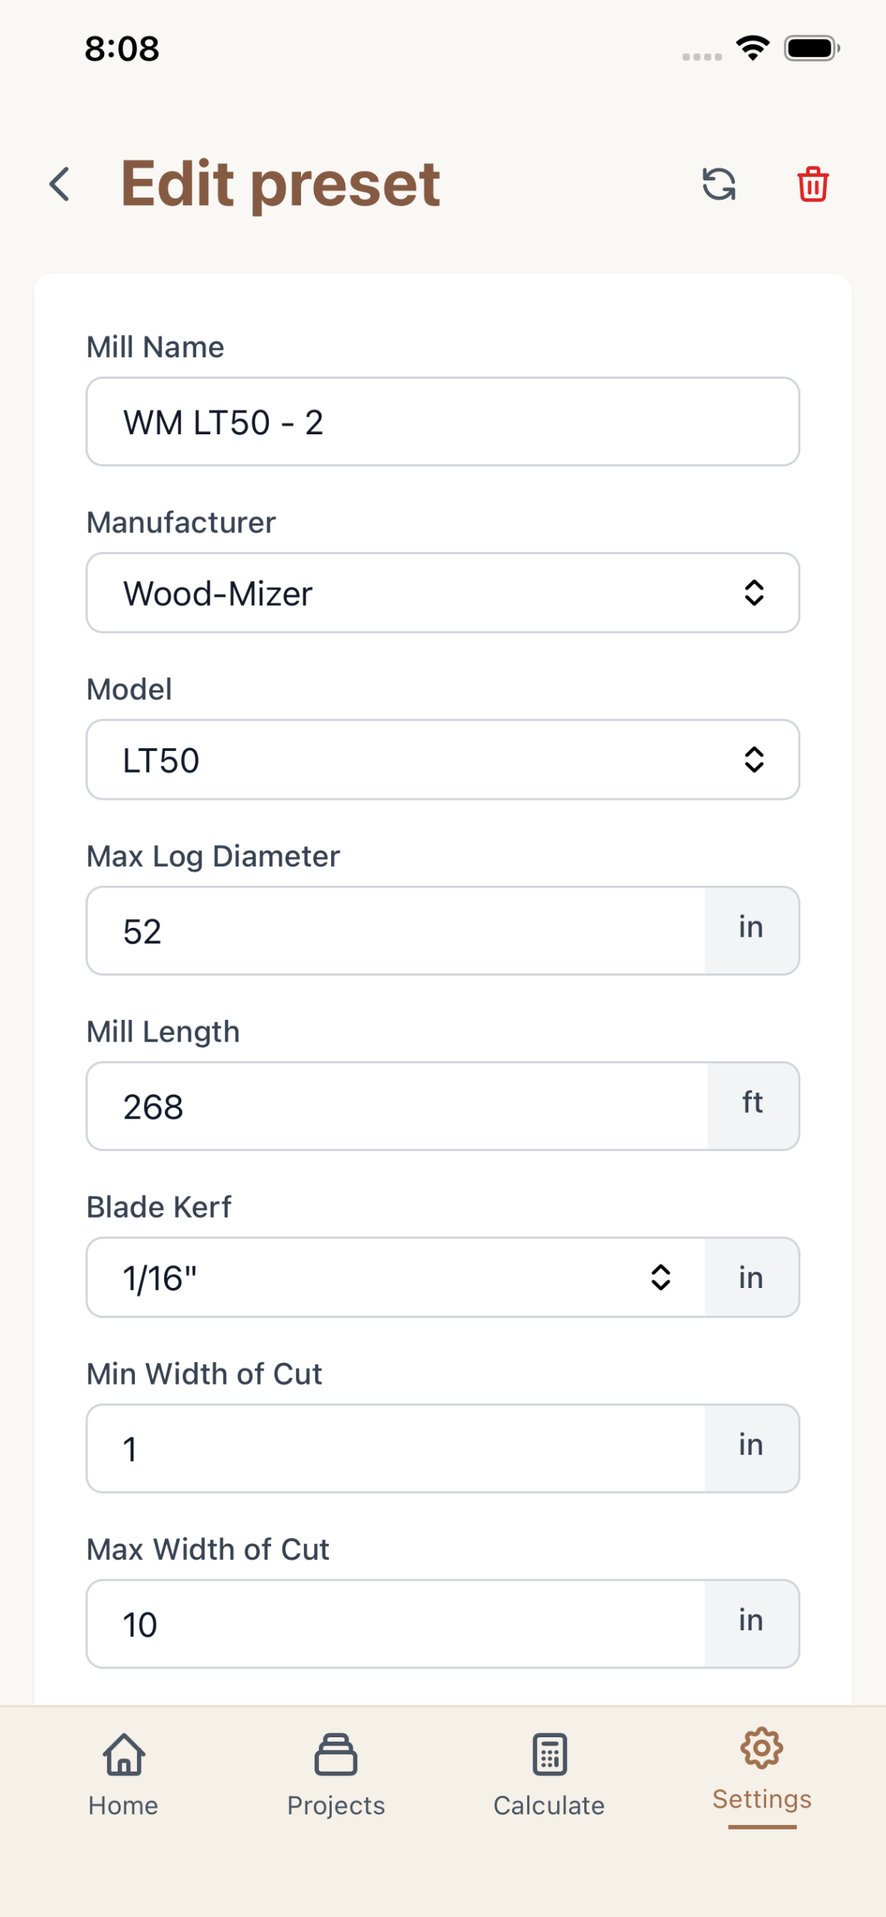The height and width of the screenshot is (1917, 886).
Task: Open the Projects tab icon
Action: (336, 1755)
